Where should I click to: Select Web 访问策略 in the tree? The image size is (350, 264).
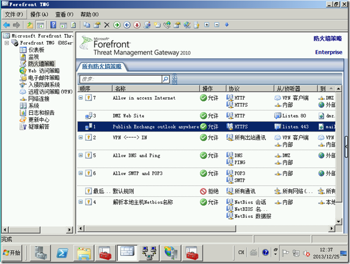44,71
